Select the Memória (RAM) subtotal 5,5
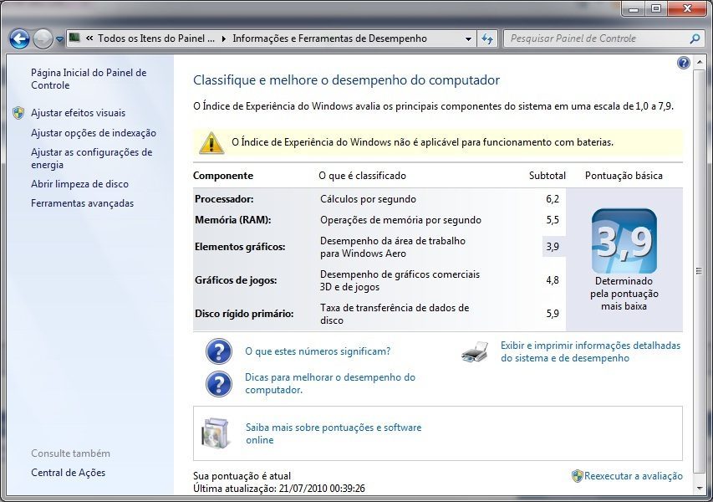Image resolution: width=713 pixels, height=502 pixels. (x=553, y=220)
